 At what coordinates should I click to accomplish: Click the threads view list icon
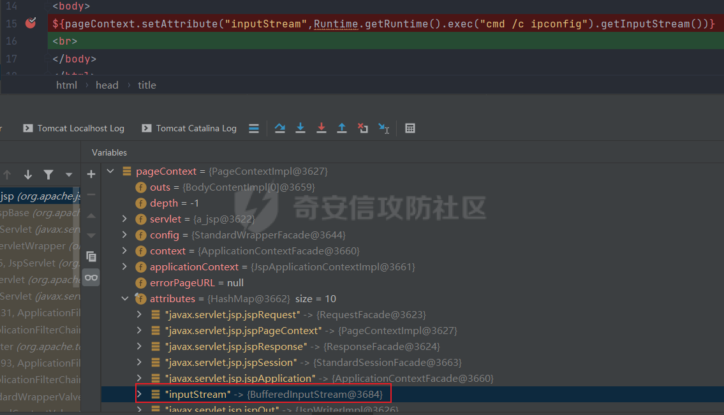254,128
